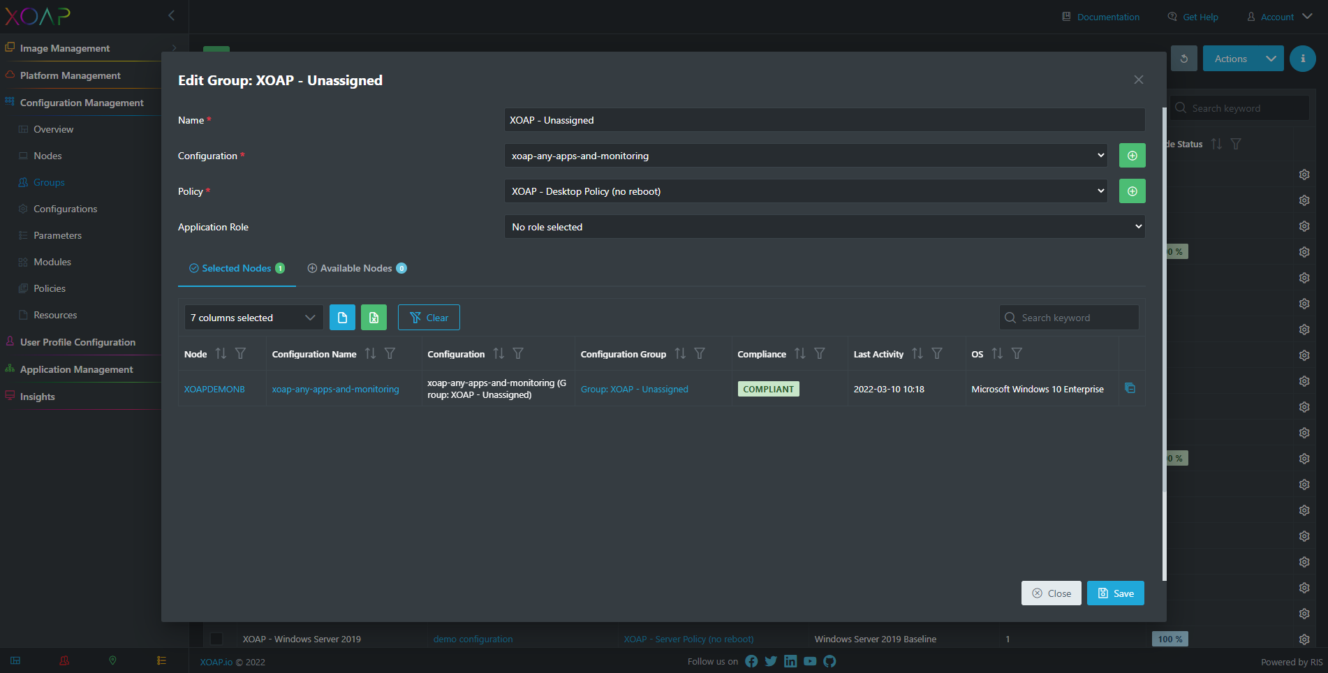Viewport: 1328px width, 673px height.
Task: Open the YouTube link in footer
Action: click(810, 661)
